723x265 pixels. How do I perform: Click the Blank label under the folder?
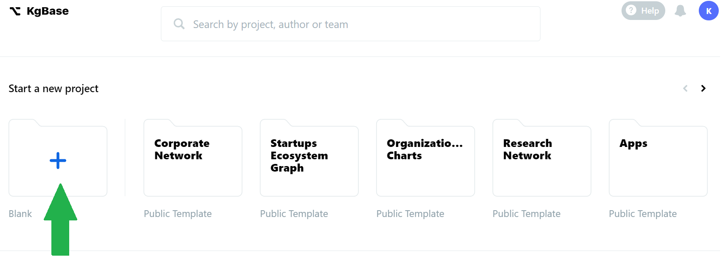[x=20, y=214]
